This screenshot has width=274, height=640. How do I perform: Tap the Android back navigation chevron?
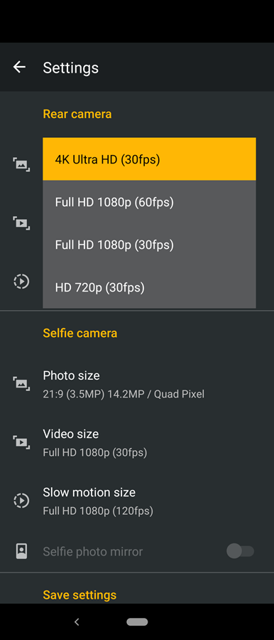pos(77,622)
